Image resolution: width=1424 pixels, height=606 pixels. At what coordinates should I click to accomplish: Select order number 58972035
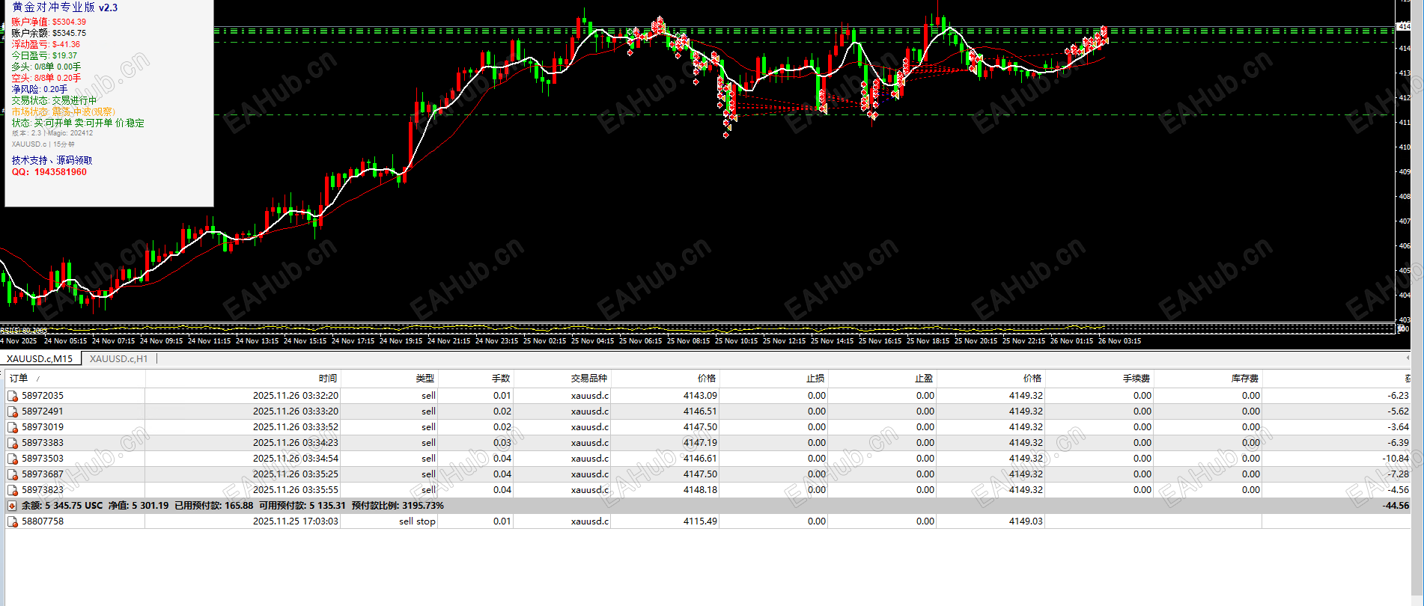click(x=43, y=396)
